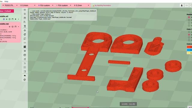Image resolution: width=192 pixels, height=108 pixels.
Task: Click the pink Default printer profile button
Action: [x=7, y=11]
